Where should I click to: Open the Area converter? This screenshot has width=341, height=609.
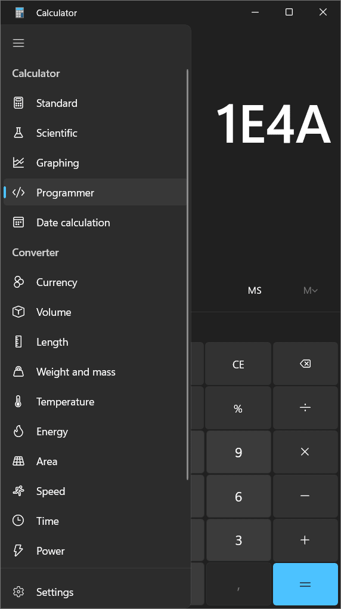coord(95,462)
